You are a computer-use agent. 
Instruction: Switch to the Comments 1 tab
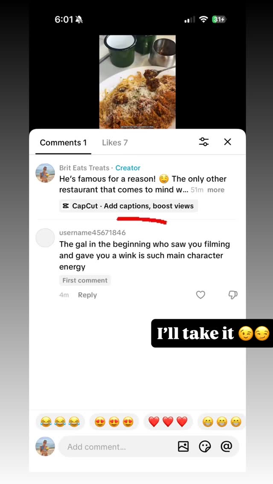pyautogui.click(x=63, y=143)
